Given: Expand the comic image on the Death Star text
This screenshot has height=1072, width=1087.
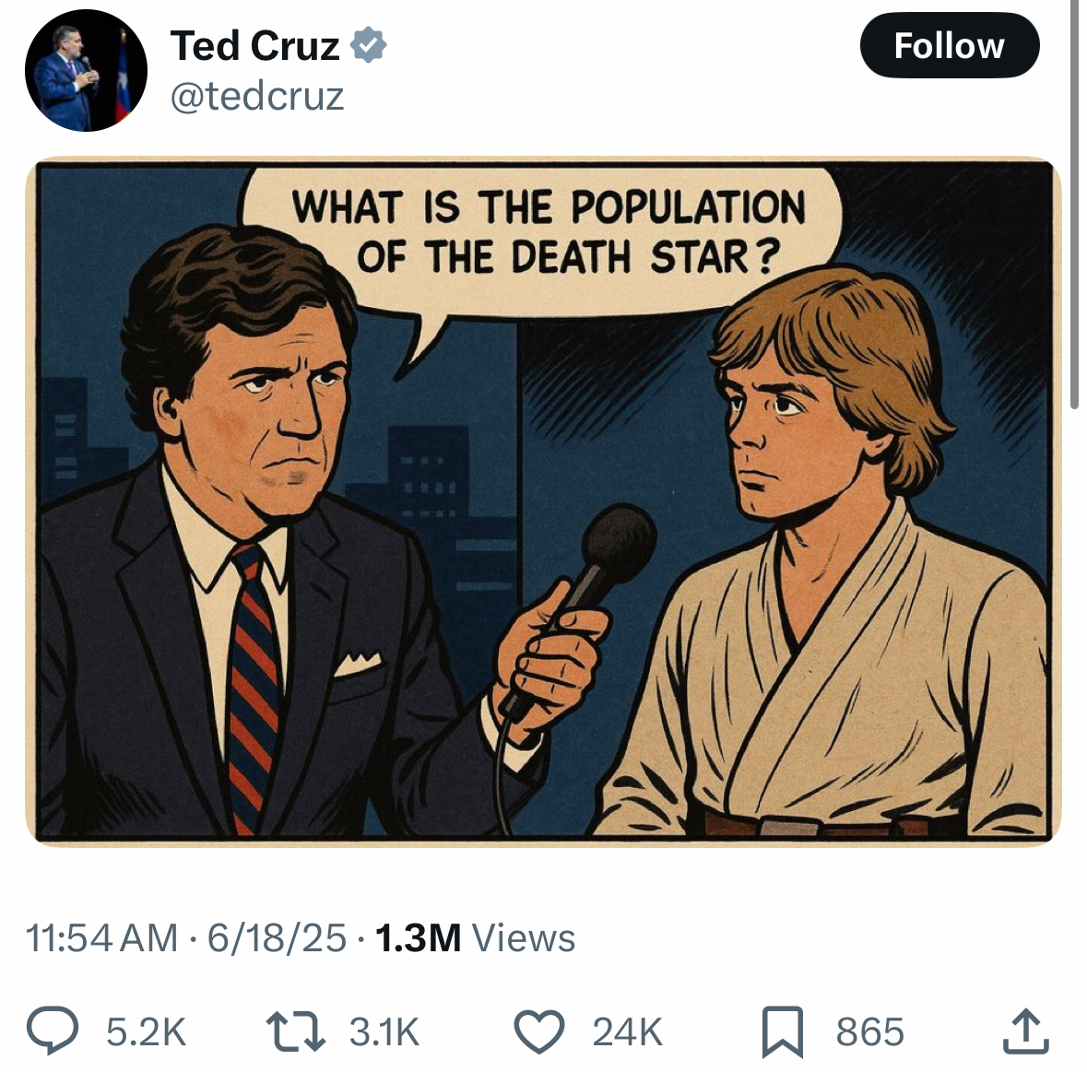Looking at the screenshot, I should pos(549,231).
